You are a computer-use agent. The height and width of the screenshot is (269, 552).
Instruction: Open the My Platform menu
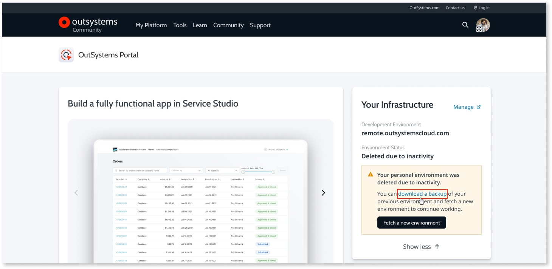151,25
